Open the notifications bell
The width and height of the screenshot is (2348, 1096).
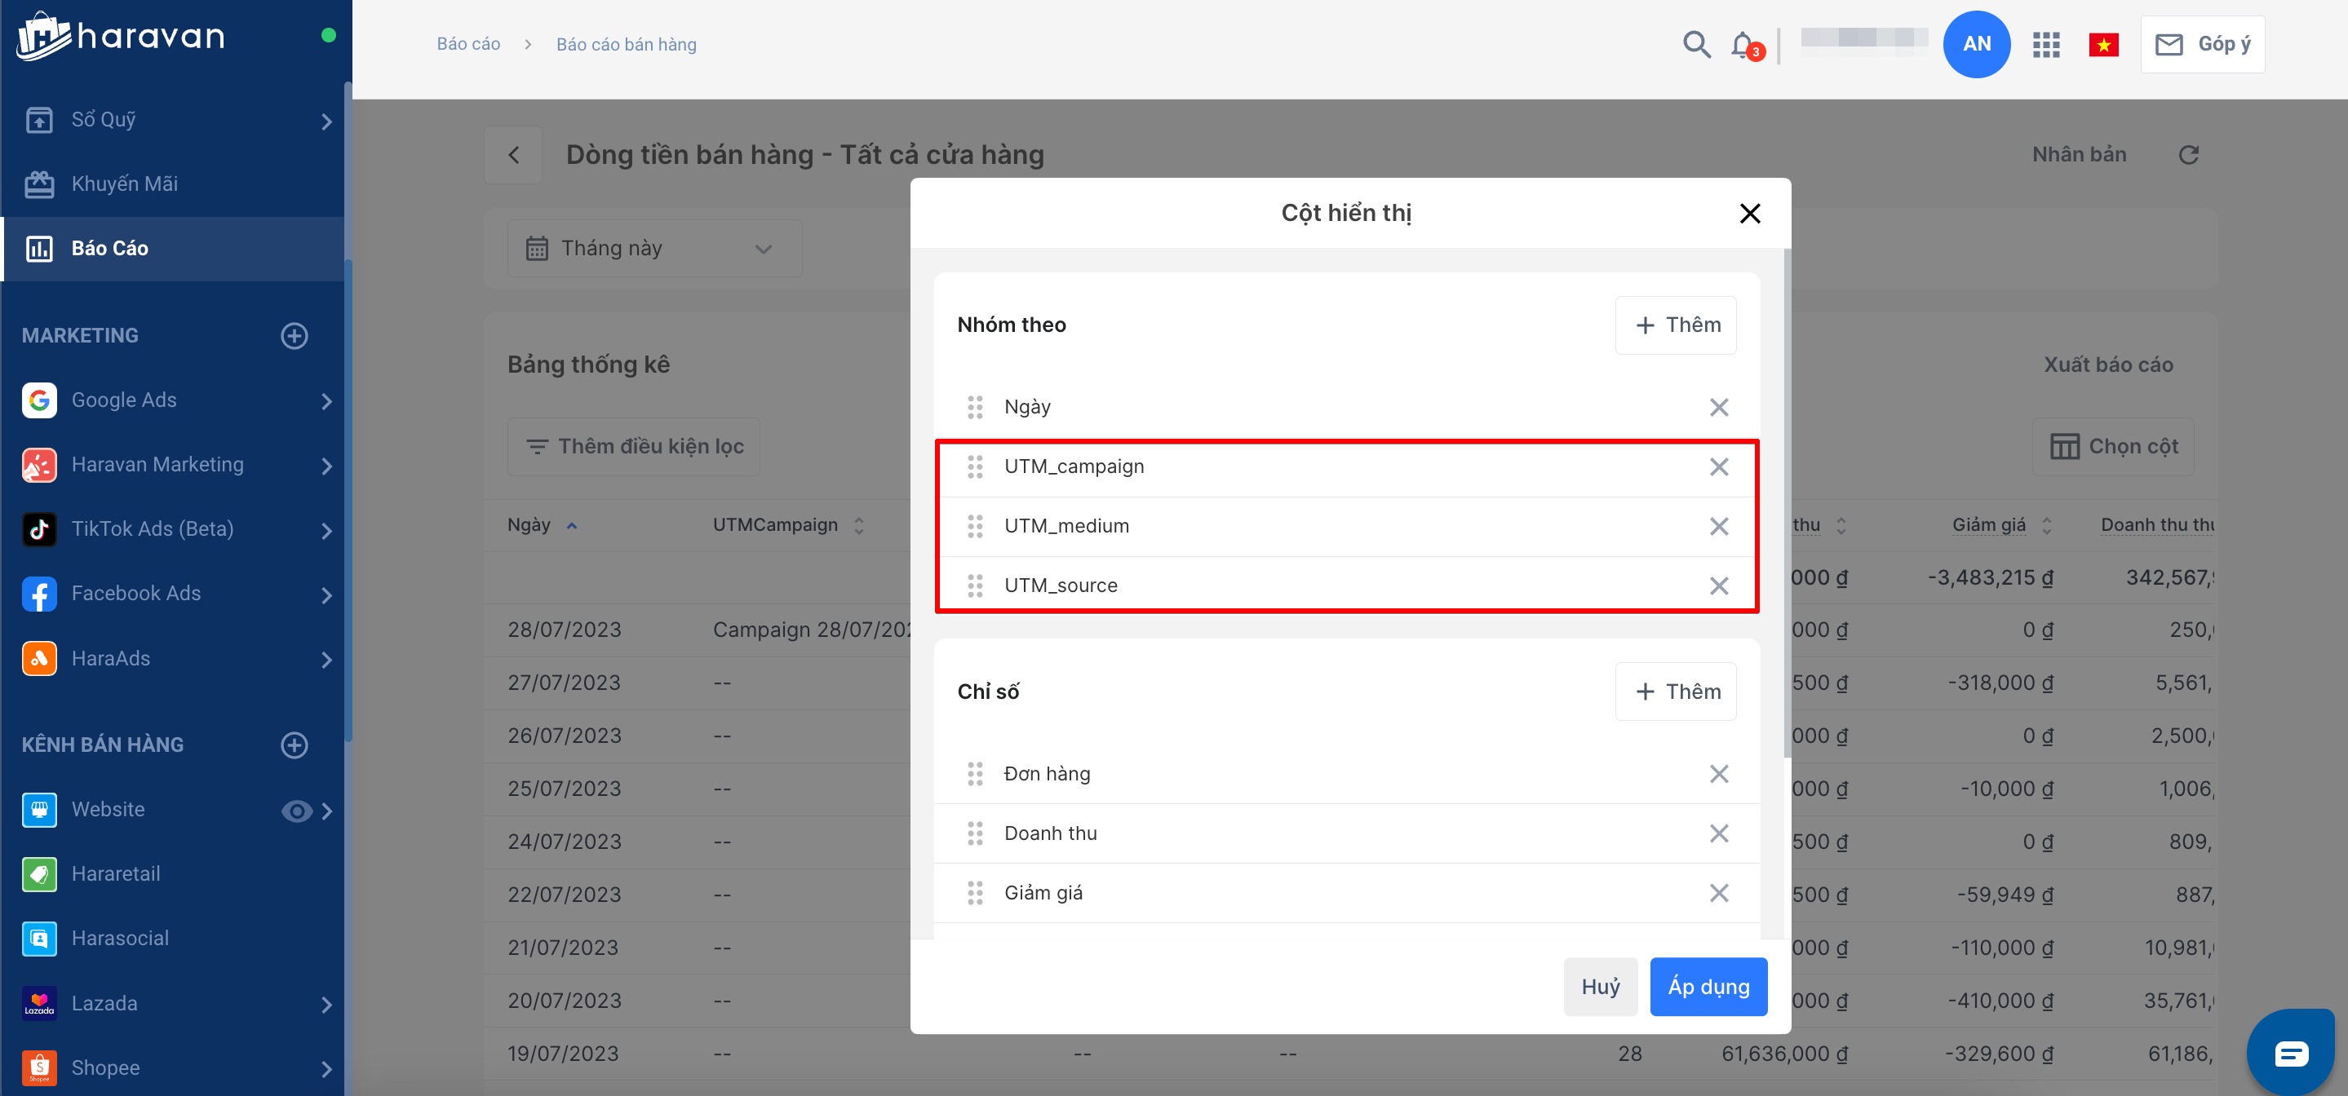[1743, 44]
